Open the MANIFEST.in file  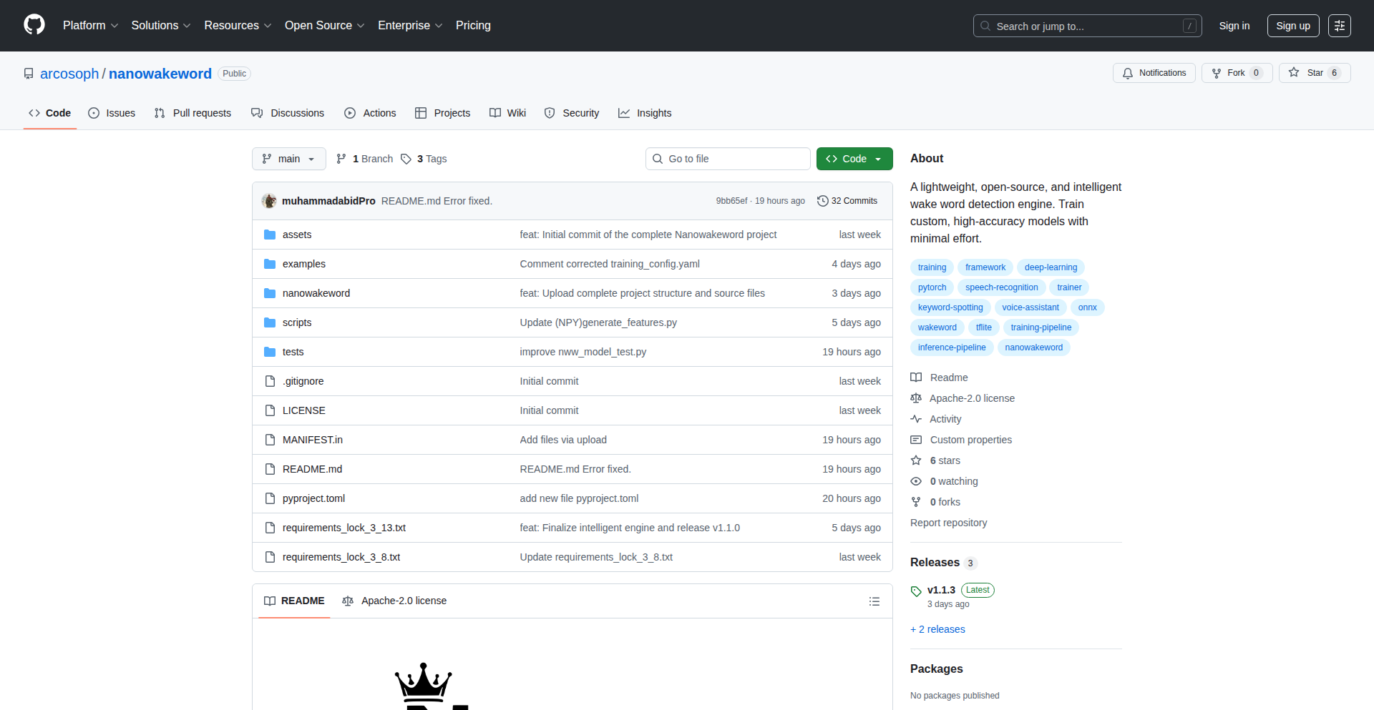[x=313, y=440]
